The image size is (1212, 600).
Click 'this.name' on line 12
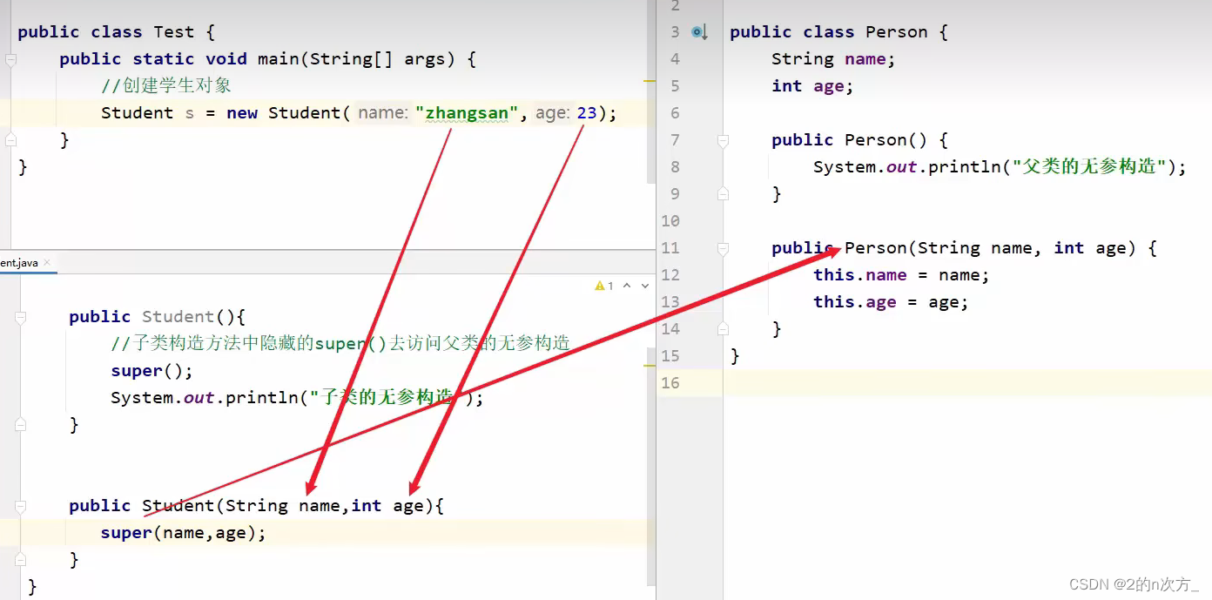click(860, 275)
